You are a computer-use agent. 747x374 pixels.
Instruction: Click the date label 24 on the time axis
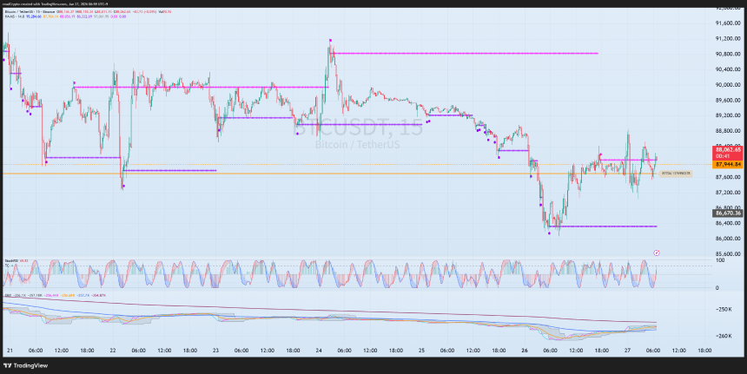(x=319, y=351)
